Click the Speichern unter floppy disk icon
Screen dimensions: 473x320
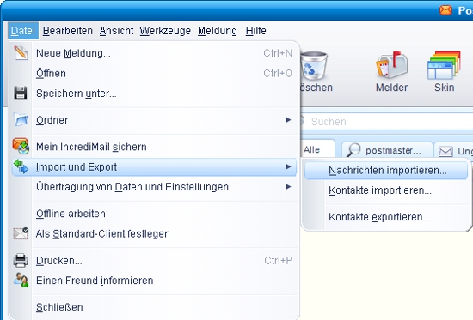21,93
